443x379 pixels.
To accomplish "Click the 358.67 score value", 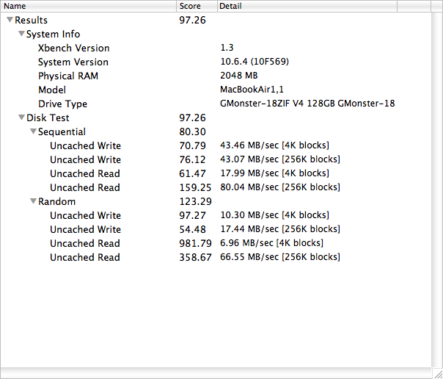I will coord(195,257).
